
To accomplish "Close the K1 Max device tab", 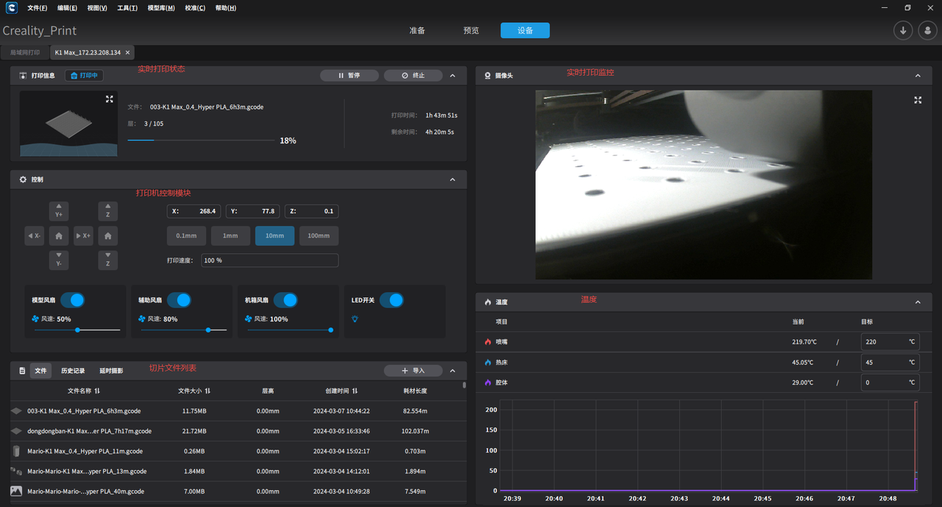I will pyautogui.click(x=127, y=53).
